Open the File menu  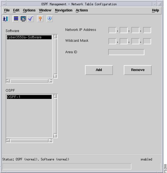[7, 10]
